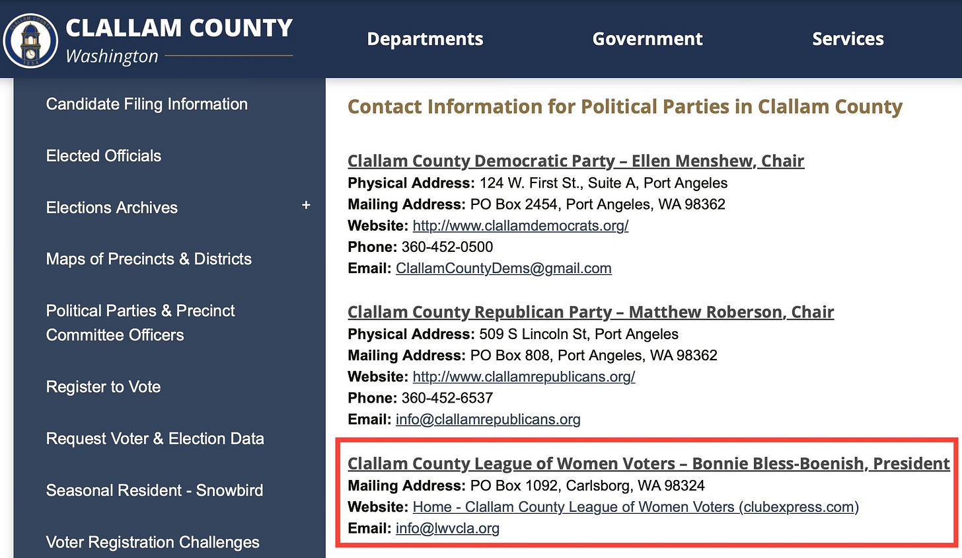The width and height of the screenshot is (962, 558).
Task: Email ClallamCountyDems@gmail.com
Action: (503, 268)
